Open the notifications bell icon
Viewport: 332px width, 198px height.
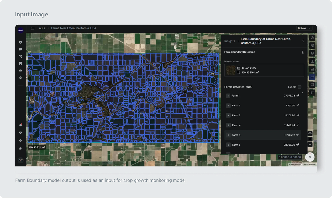(x=20, y=125)
